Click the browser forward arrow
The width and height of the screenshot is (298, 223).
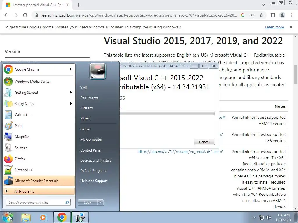(16, 15)
